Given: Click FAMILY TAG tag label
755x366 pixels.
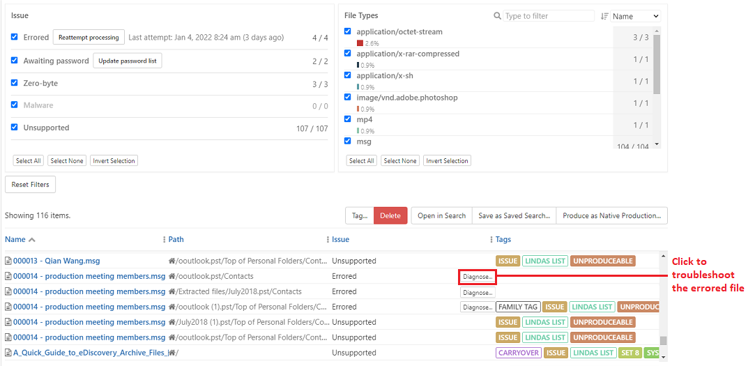Looking at the screenshot, I should [517, 307].
